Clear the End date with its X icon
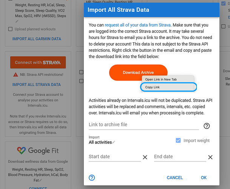 (x=210, y=157)
